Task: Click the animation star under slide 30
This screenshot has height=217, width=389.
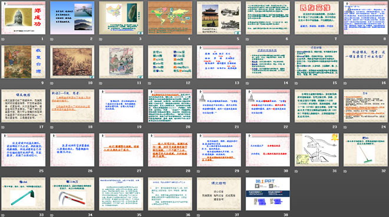Action: coord(248,171)
